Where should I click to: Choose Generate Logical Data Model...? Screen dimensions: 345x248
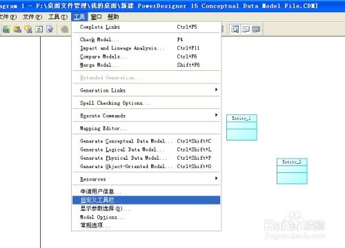[146, 149]
